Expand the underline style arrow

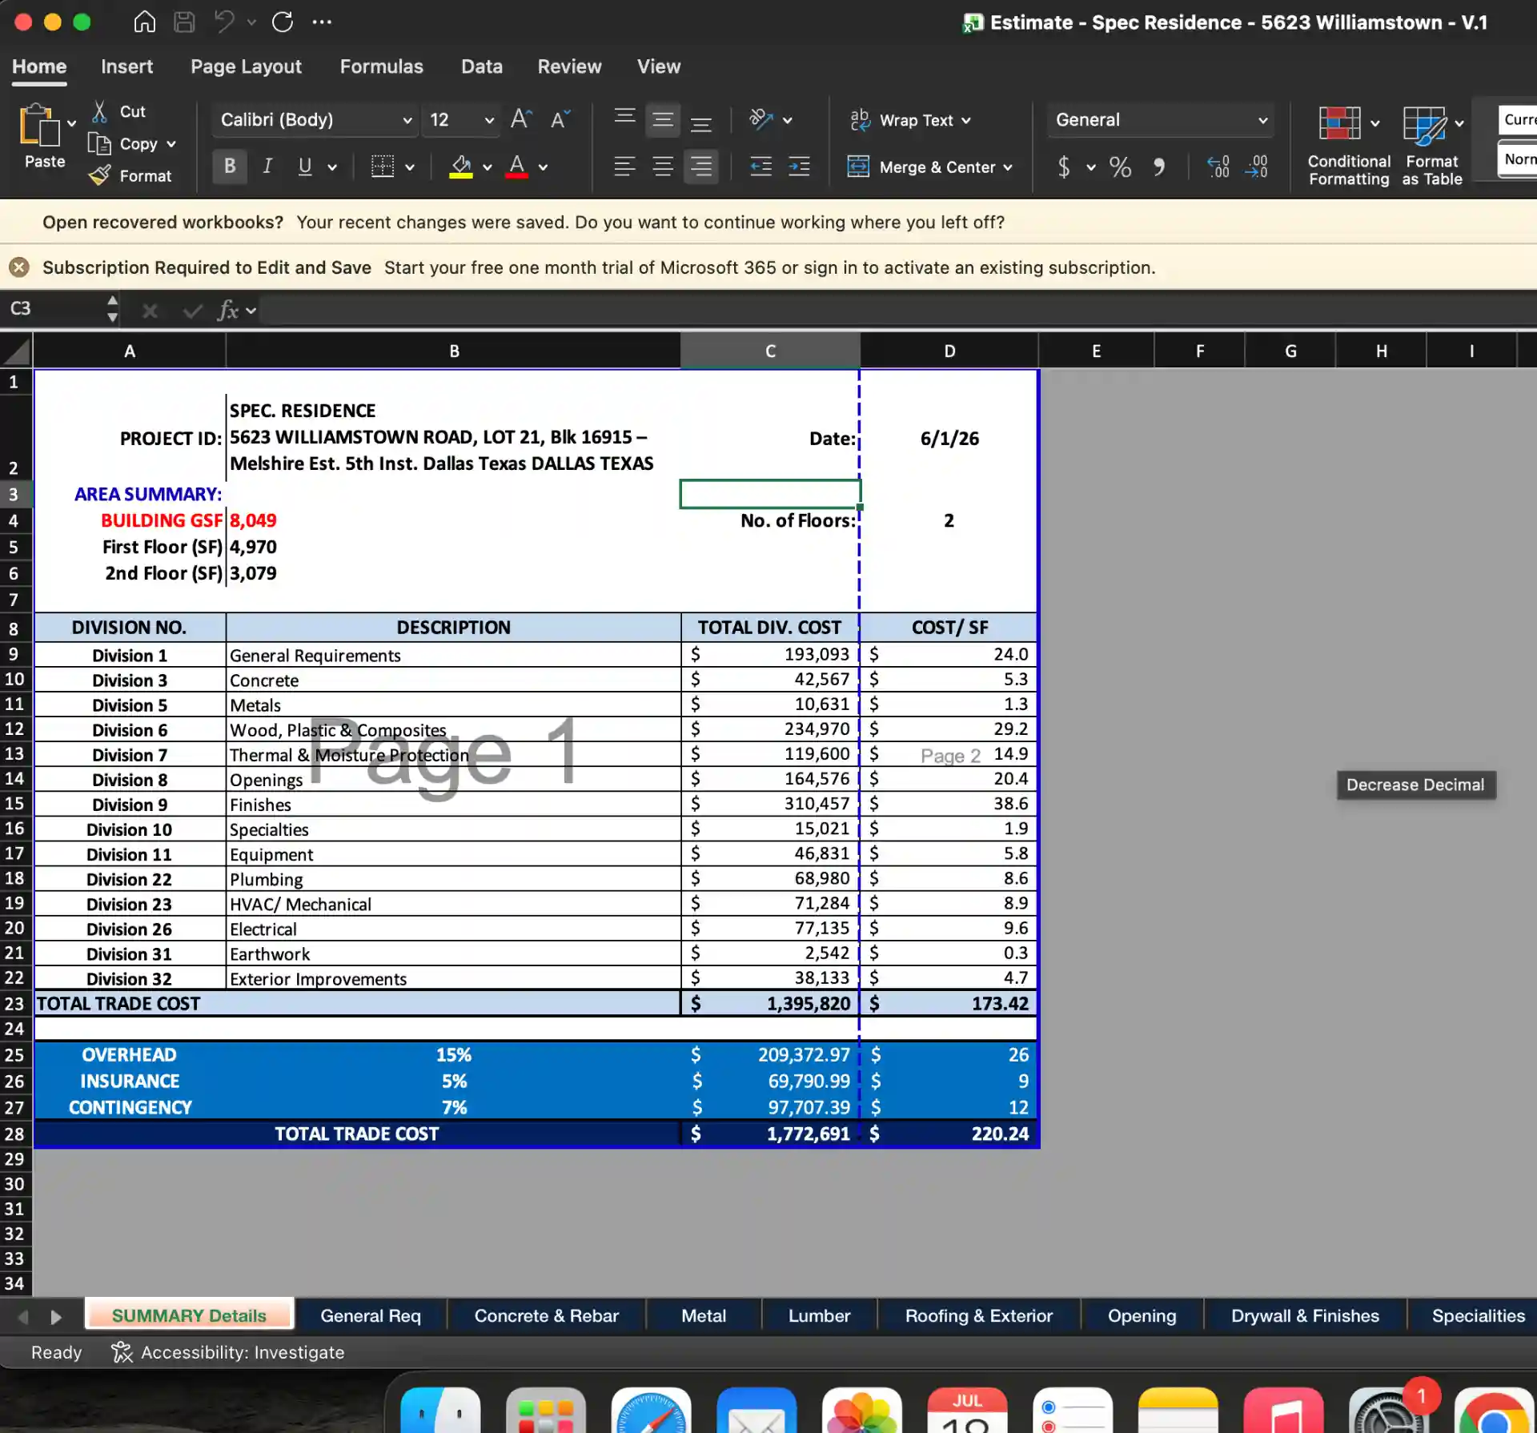[332, 167]
